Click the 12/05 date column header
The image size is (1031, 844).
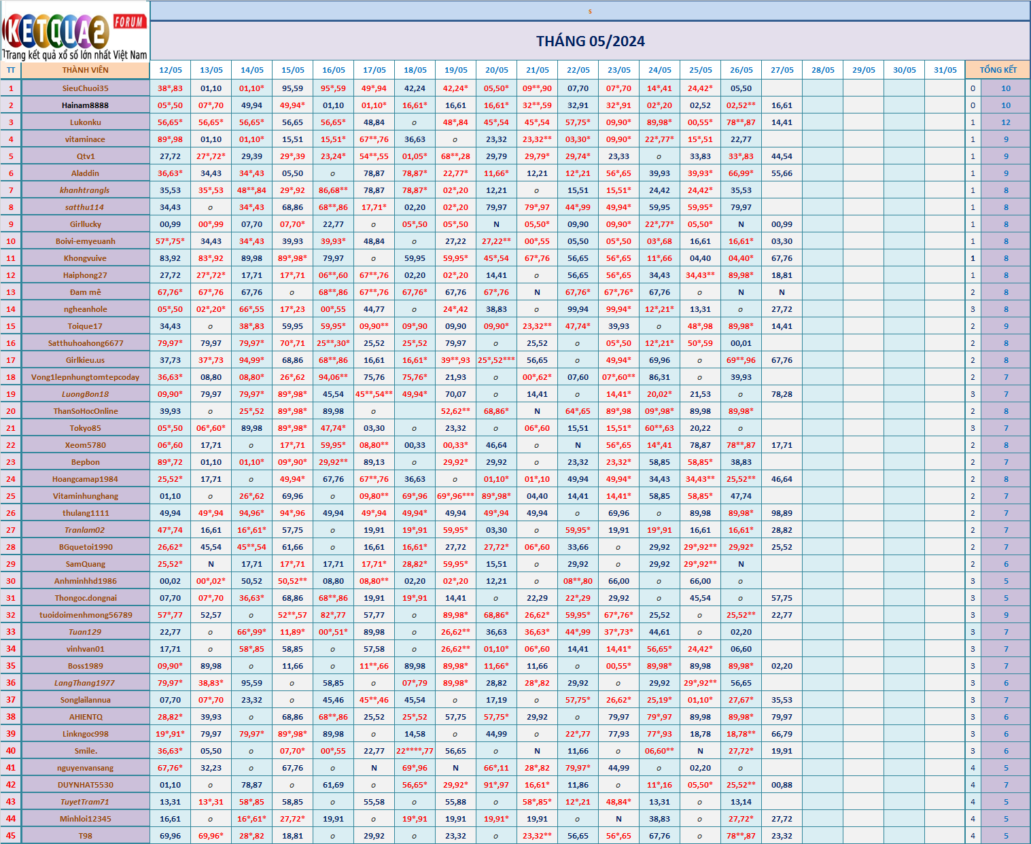171,70
